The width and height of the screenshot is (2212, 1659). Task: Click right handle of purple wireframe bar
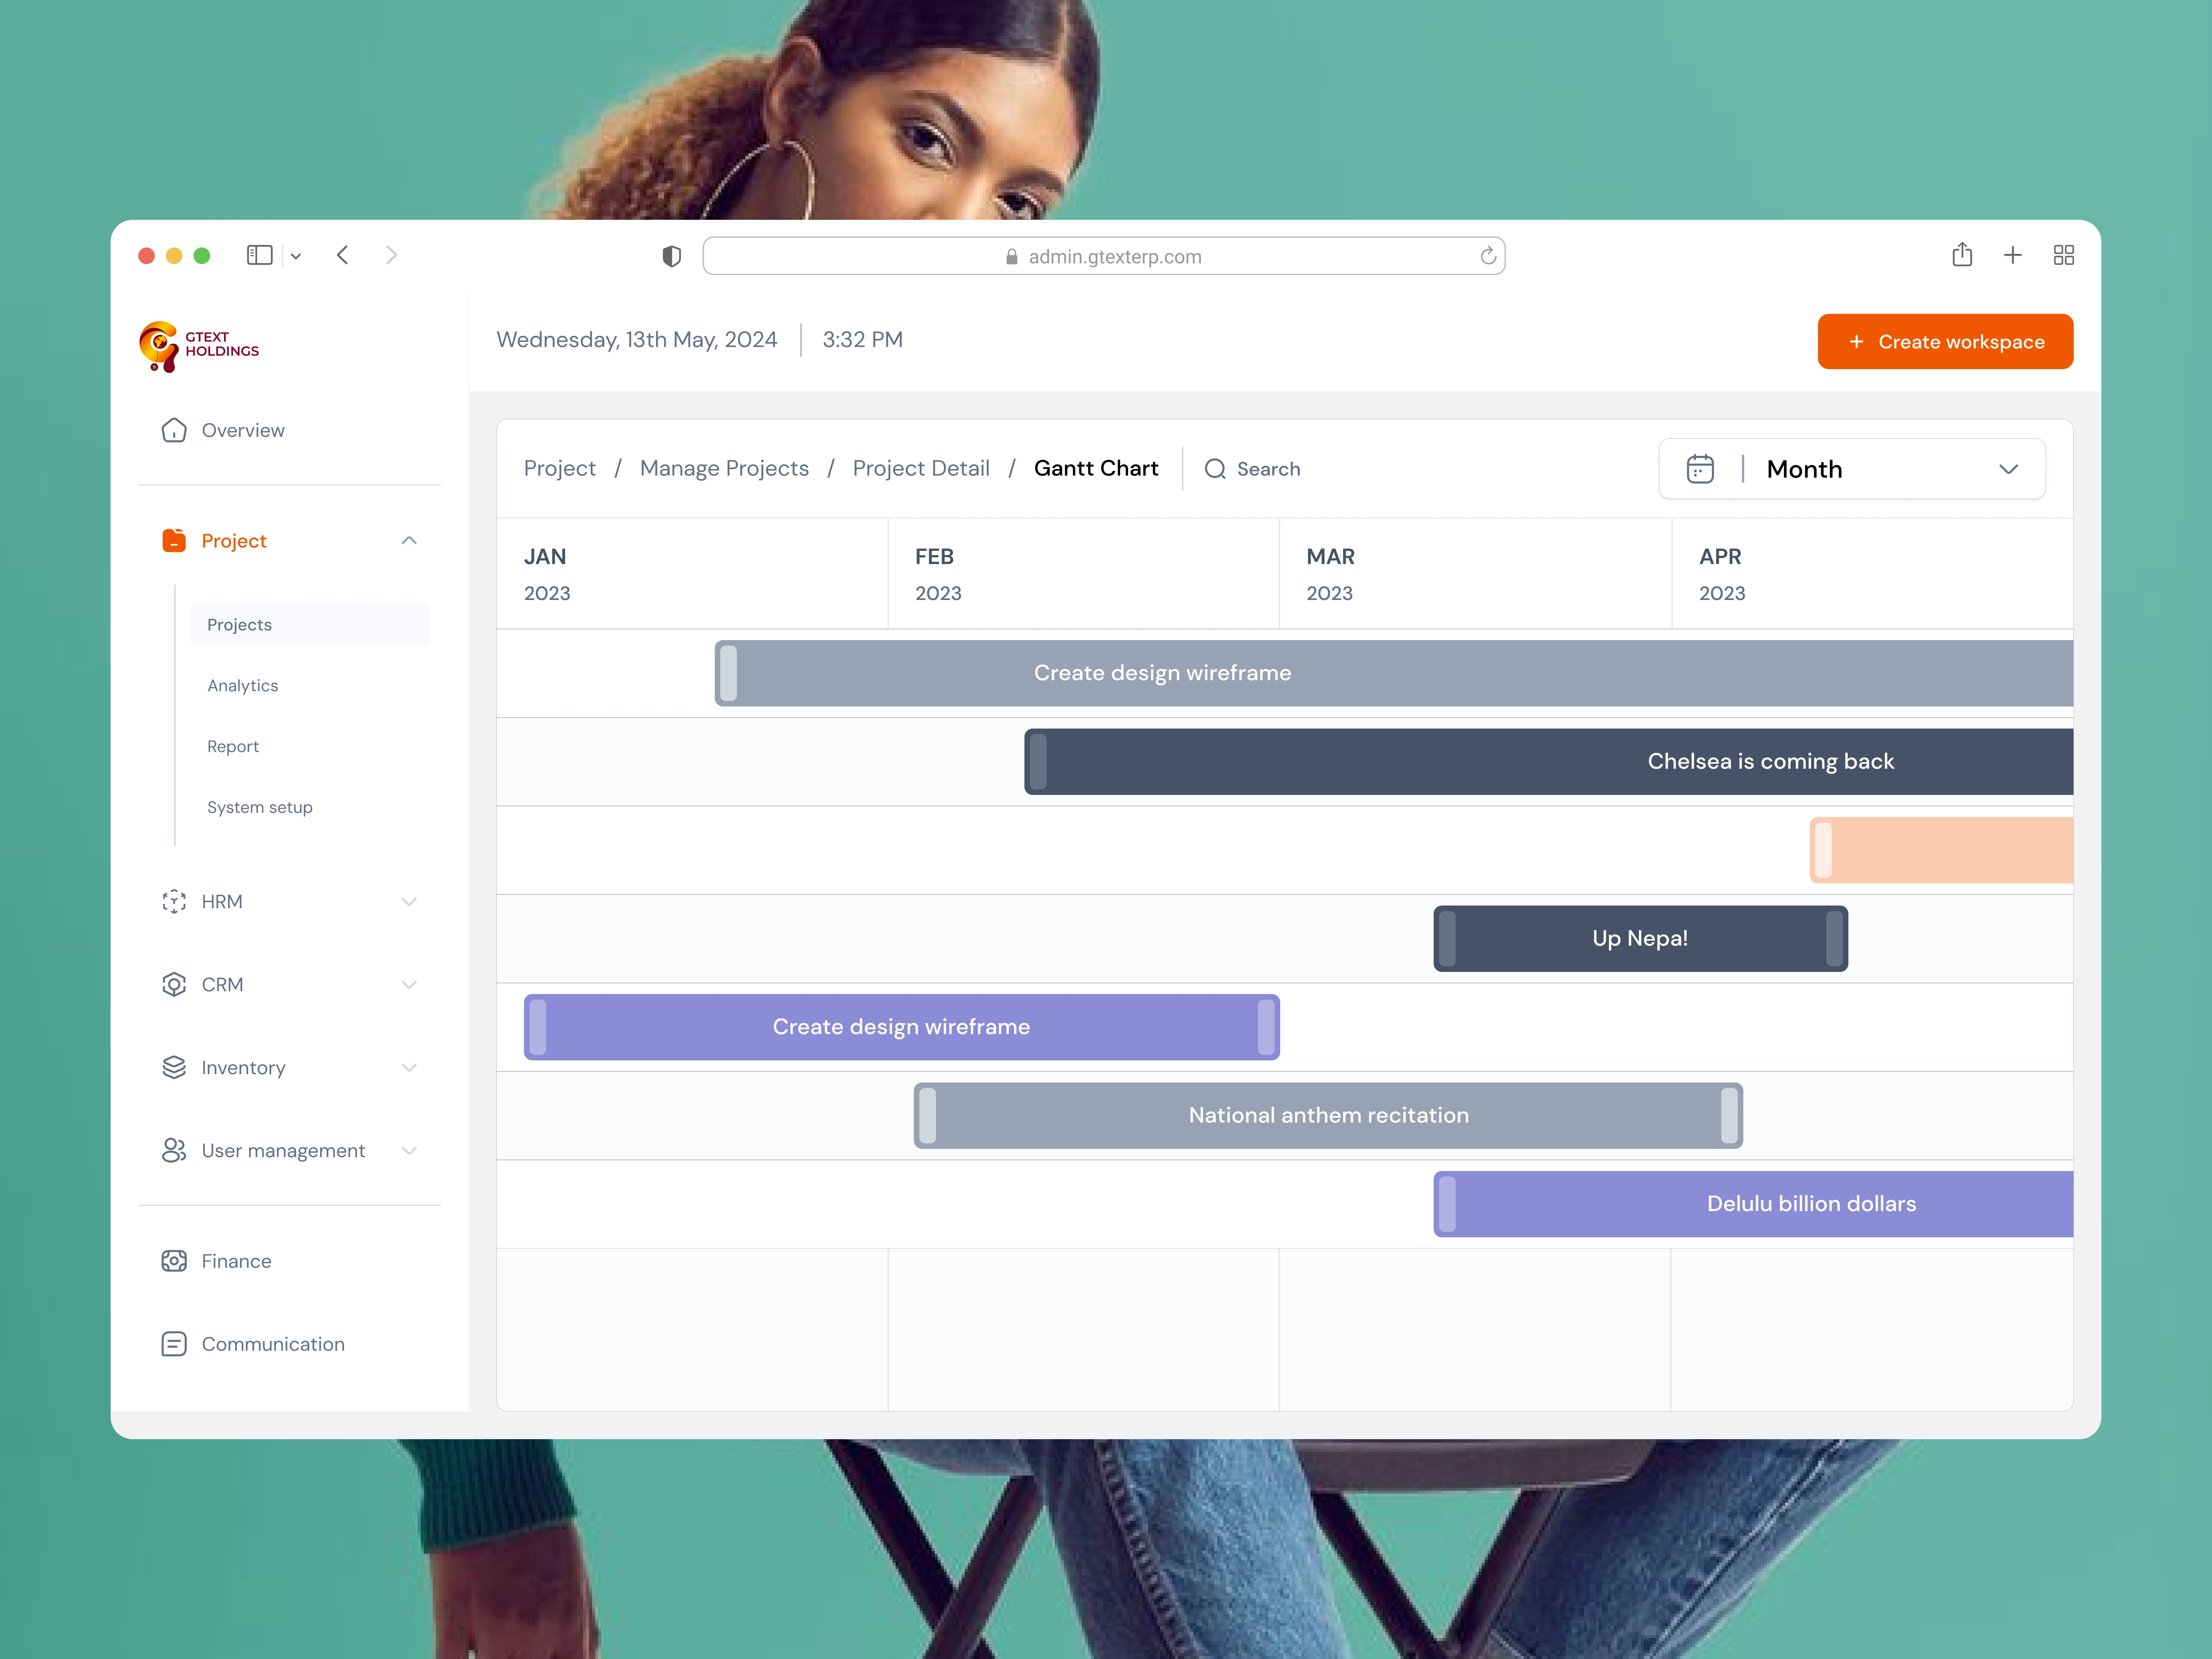tap(1266, 1027)
